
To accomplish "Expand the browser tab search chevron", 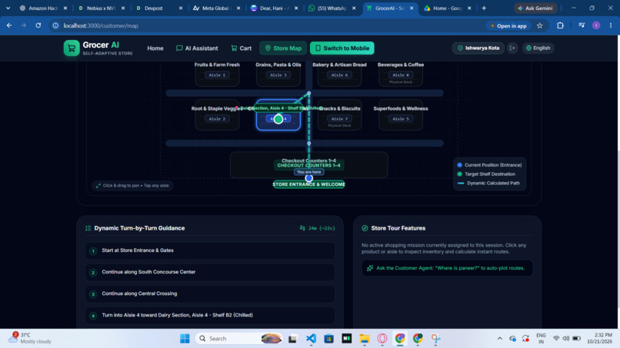I will 8,8.
